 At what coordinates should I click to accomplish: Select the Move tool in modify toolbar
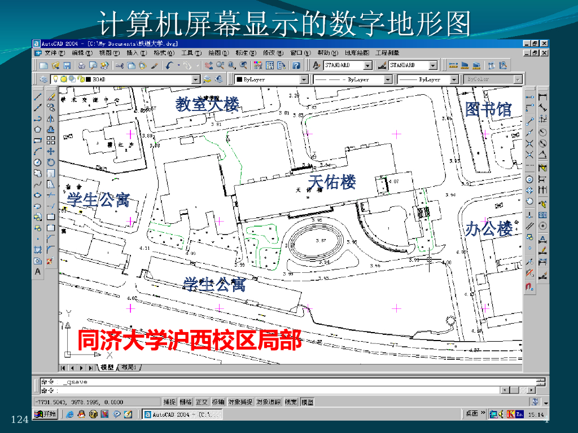[x=51, y=151]
